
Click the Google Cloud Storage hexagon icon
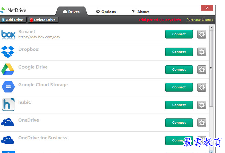point(8,87)
